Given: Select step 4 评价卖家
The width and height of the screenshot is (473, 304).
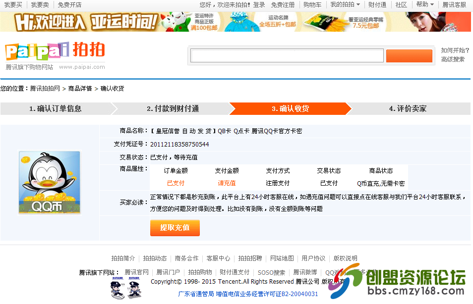Looking at the screenshot, I should [408, 108].
